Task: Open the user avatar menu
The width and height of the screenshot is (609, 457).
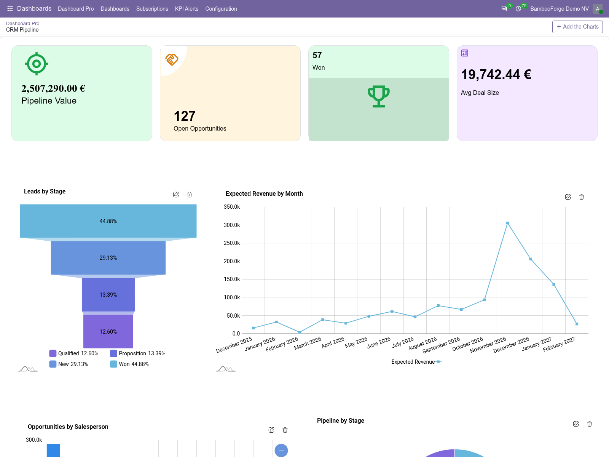Action: click(598, 9)
